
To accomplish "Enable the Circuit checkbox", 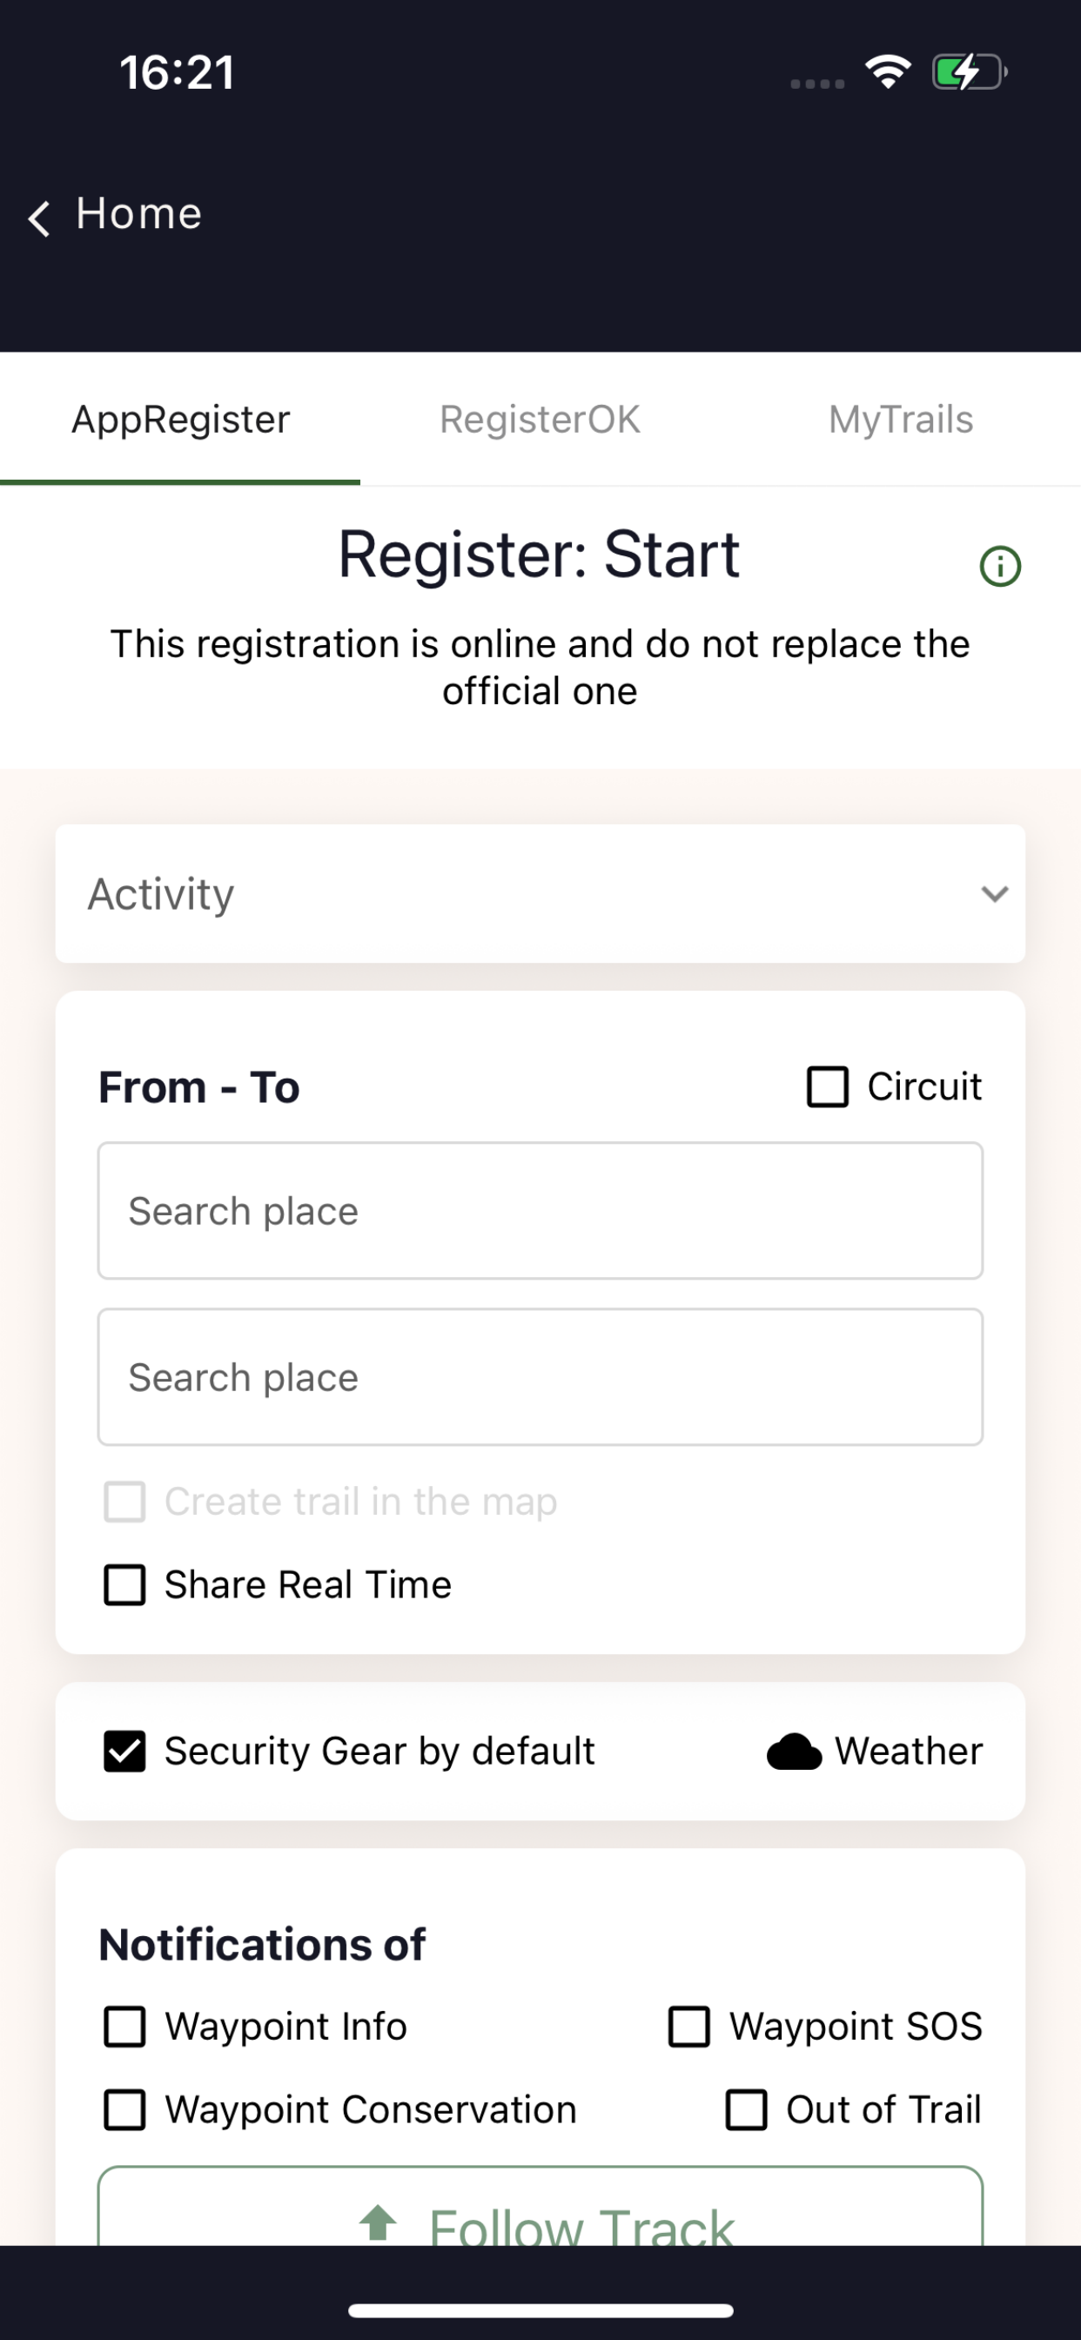I will click(x=828, y=1086).
